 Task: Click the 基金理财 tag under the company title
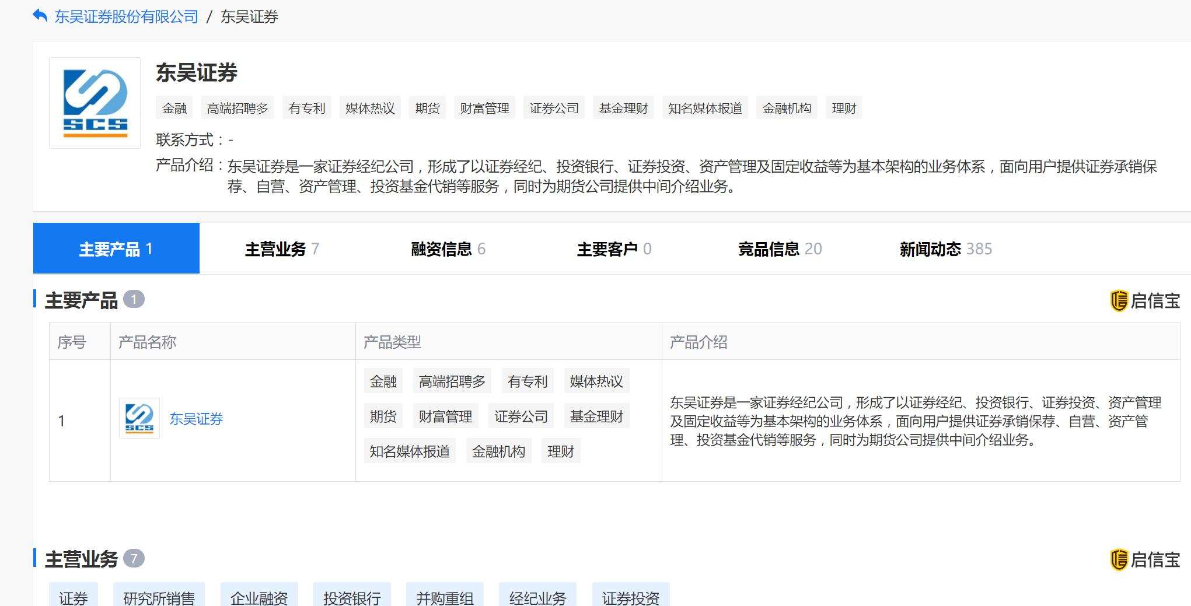623,108
